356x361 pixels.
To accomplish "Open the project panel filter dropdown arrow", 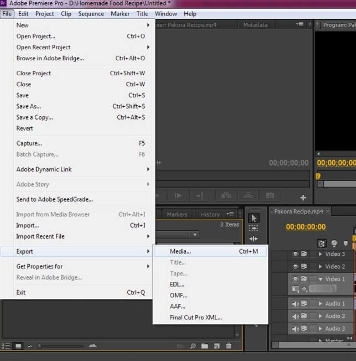I will [195, 235].
